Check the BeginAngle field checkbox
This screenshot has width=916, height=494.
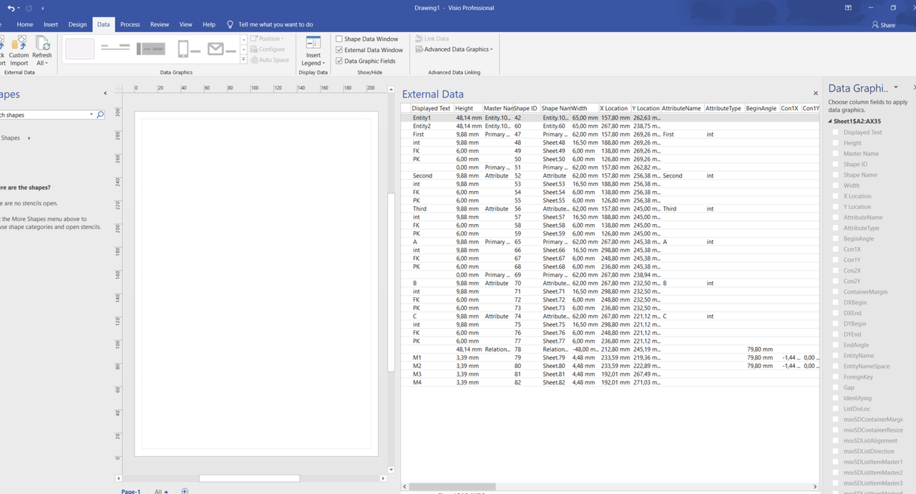835,238
